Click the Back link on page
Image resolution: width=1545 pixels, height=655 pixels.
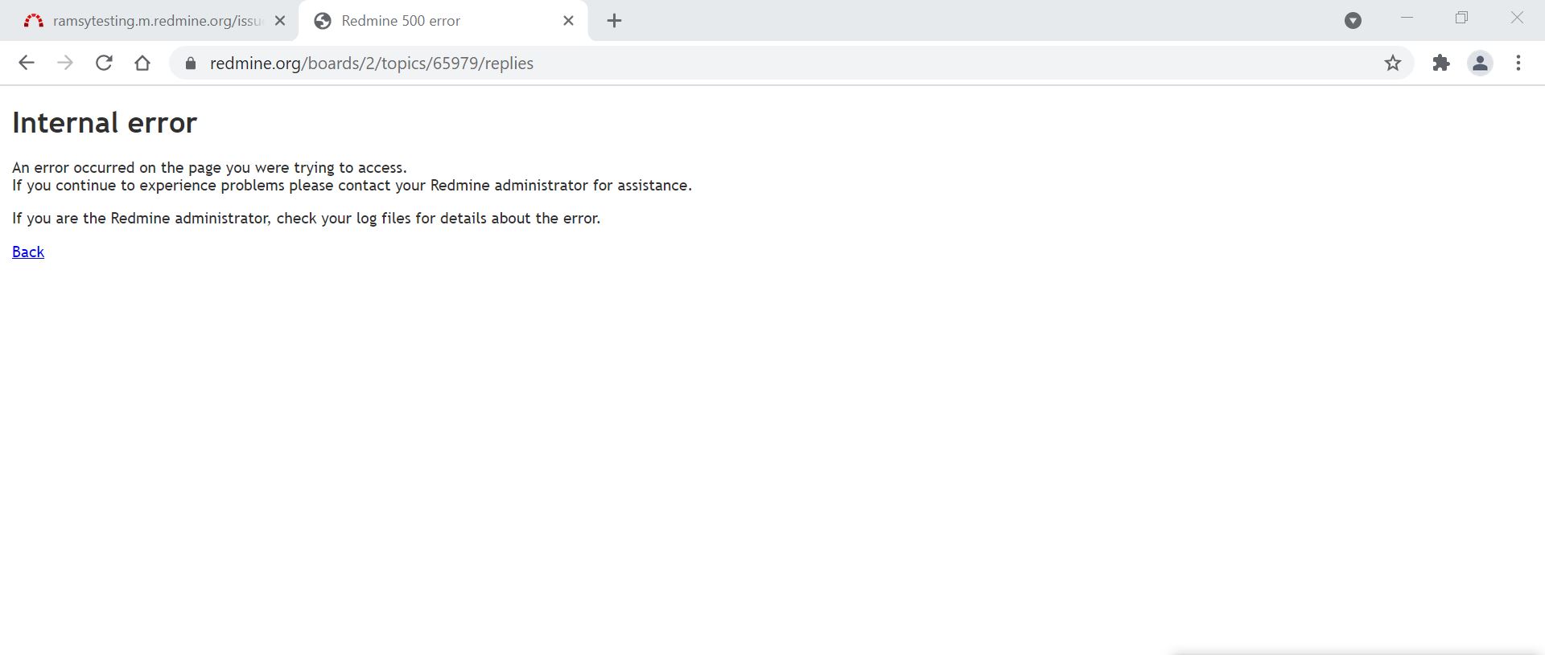click(28, 252)
